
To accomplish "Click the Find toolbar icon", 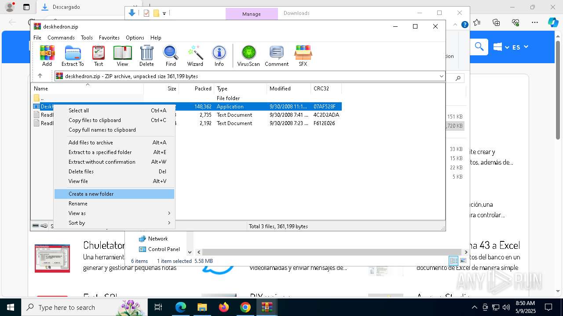I will pyautogui.click(x=171, y=56).
